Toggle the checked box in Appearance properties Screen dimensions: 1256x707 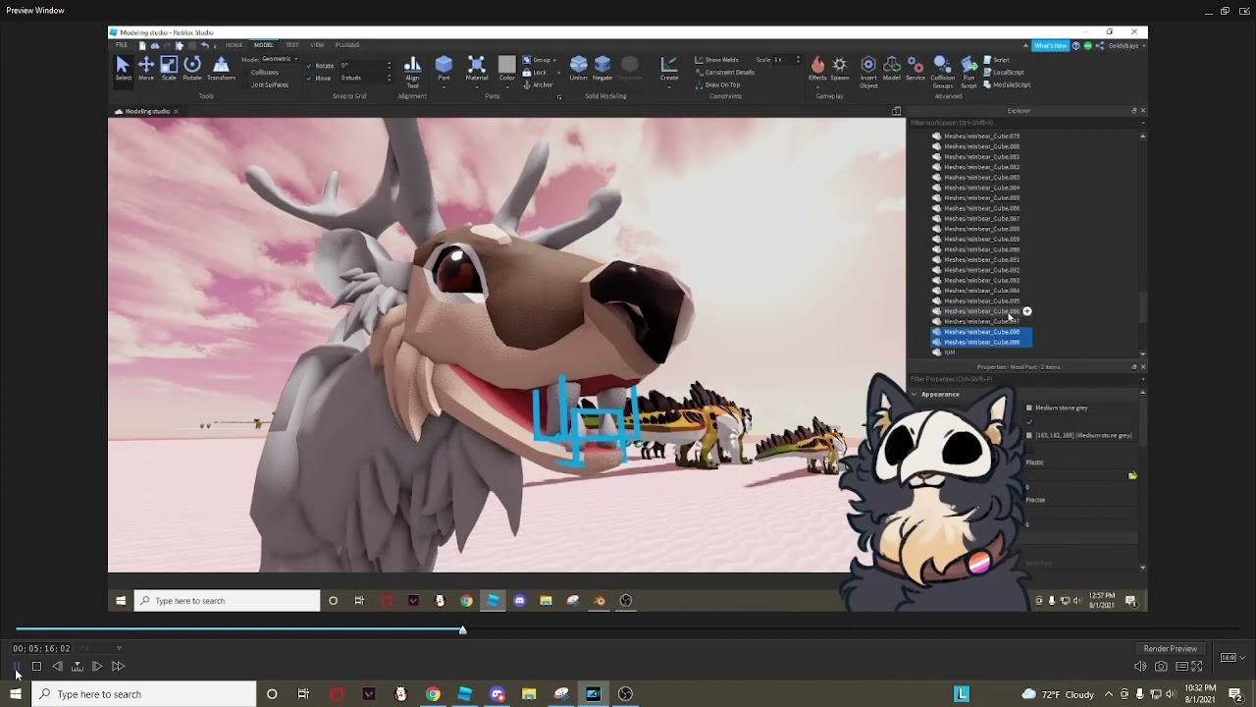[1029, 422]
